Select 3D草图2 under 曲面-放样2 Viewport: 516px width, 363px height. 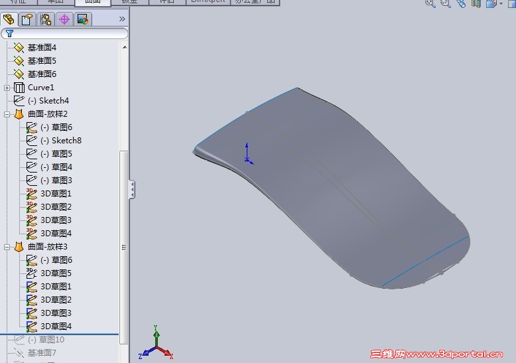click(56, 207)
